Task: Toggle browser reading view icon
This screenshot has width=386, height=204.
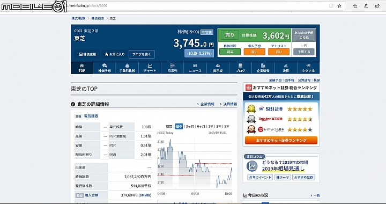Action: (x=331, y=6)
